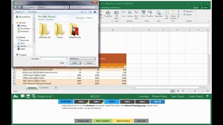Click the Slicer icon in Filters group
Screen dimensions: 223x125
pyautogui.click(x=143, y=14)
